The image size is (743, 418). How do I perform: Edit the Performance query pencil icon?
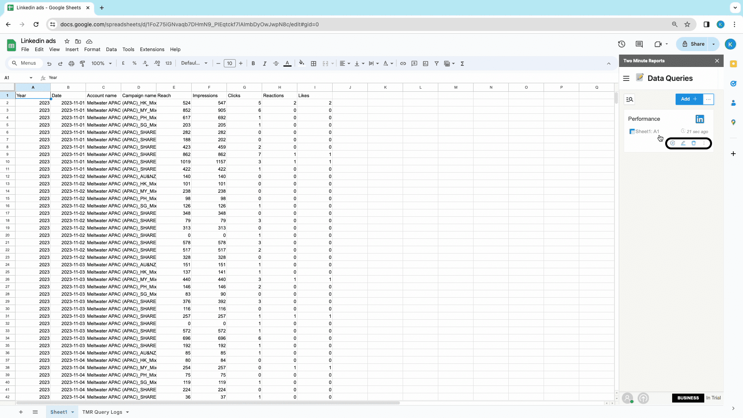683,143
